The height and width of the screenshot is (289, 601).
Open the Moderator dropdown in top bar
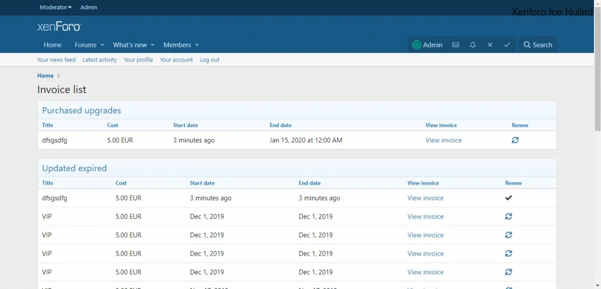tap(55, 7)
